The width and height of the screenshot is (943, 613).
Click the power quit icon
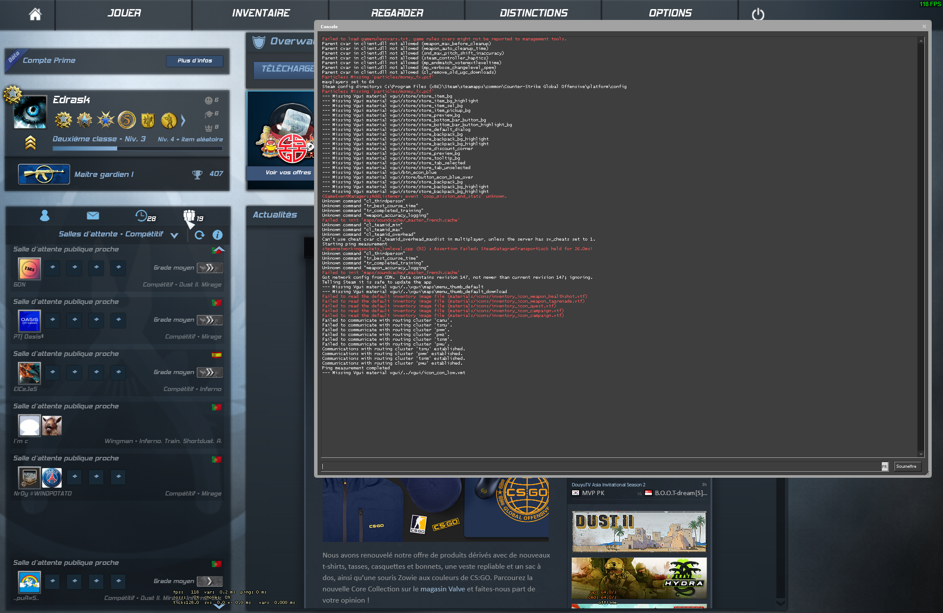[x=758, y=14]
